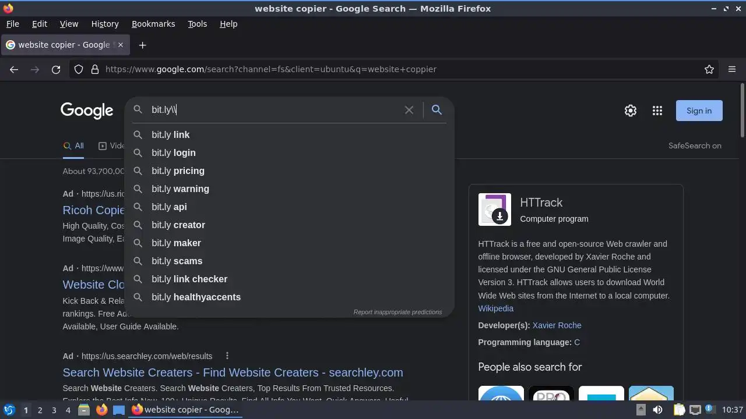
Task: Open Xavier Roche developer link
Action: tap(557, 325)
